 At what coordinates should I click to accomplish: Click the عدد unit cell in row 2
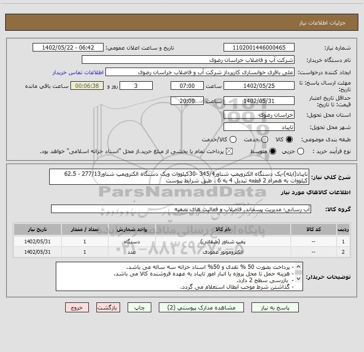pos(132,252)
